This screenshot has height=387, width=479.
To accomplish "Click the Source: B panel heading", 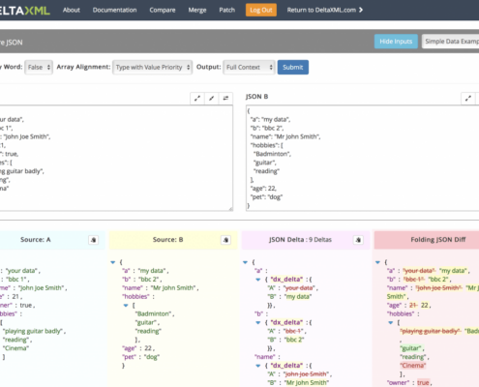I will tap(167, 240).
